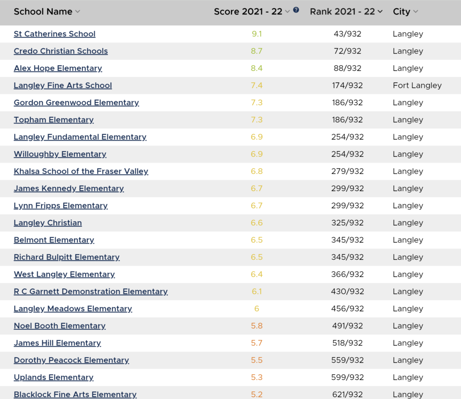Click the 366/932 rank cell
Viewport: 461px width, 399px height.
pyautogui.click(x=348, y=274)
